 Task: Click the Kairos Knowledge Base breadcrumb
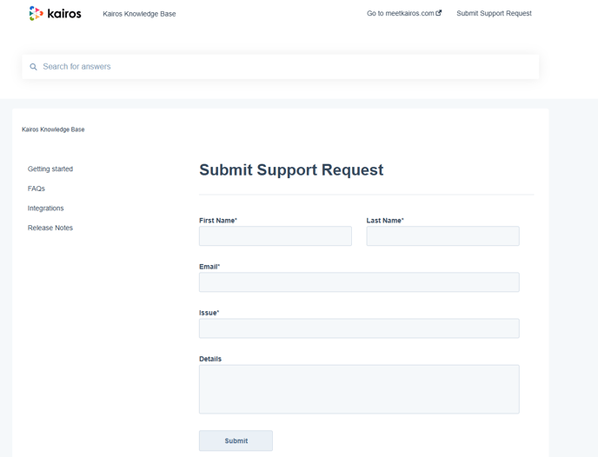click(53, 129)
